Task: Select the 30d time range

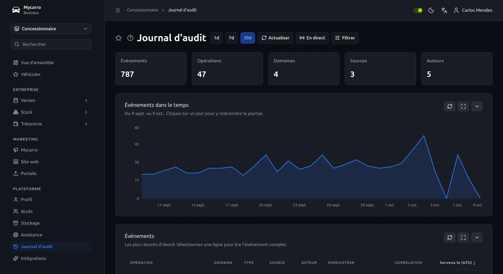Action: [x=248, y=38]
